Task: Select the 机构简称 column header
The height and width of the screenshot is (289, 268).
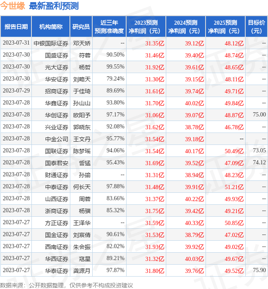Action: 51,27
